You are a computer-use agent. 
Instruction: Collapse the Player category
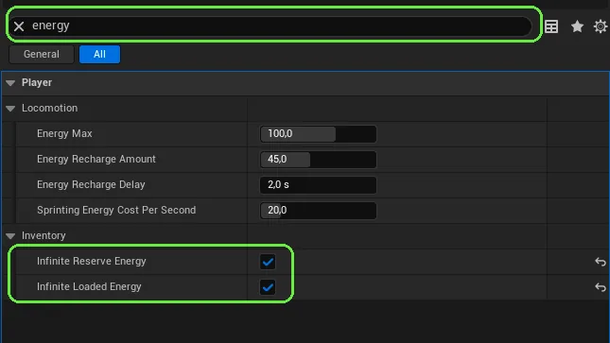point(10,83)
